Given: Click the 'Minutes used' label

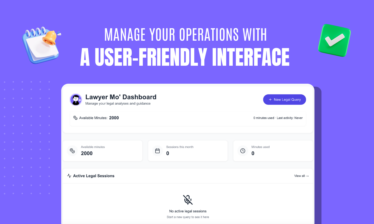Looking at the screenshot, I should 260,147.
